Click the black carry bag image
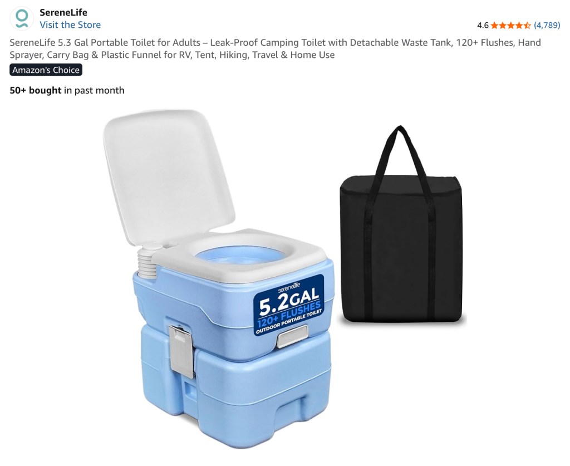Image resolution: width=570 pixels, height=466 pixels. (402, 225)
